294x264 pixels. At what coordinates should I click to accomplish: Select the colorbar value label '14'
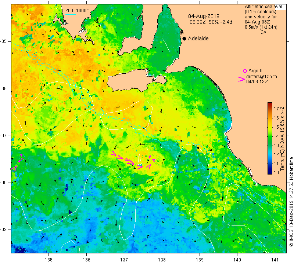pyautogui.click(x=276, y=136)
